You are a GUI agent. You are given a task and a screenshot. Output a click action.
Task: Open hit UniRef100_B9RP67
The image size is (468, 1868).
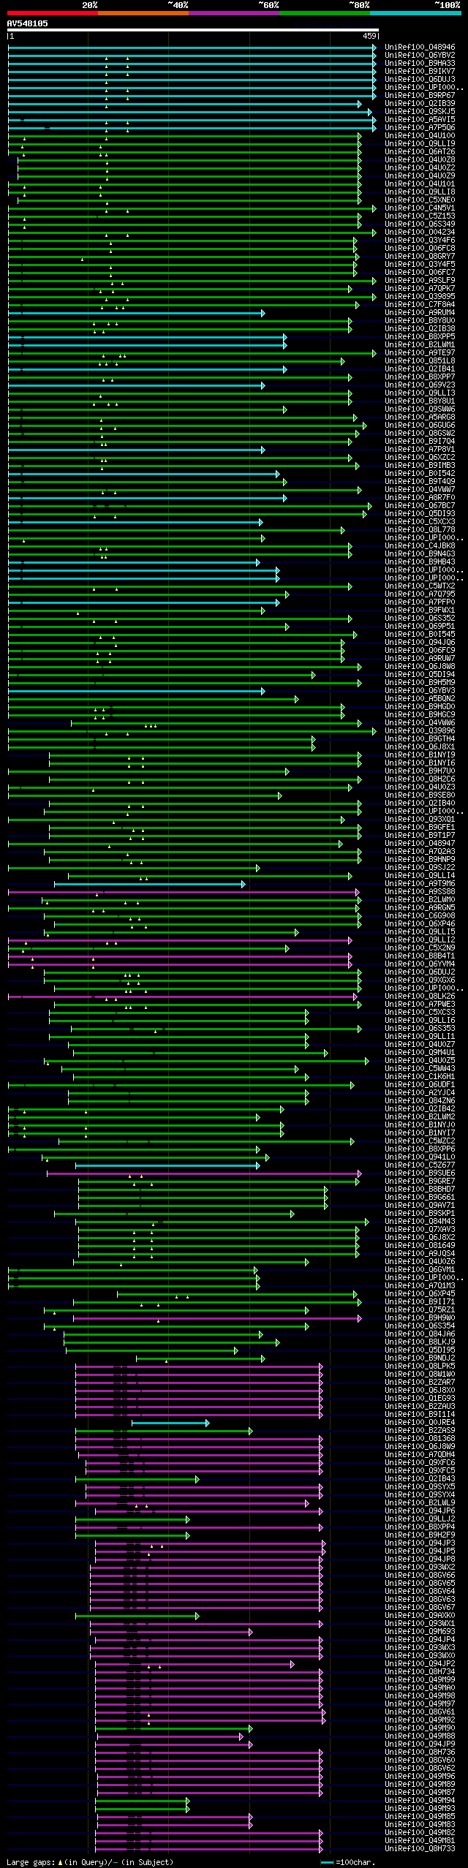[x=420, y=95]
